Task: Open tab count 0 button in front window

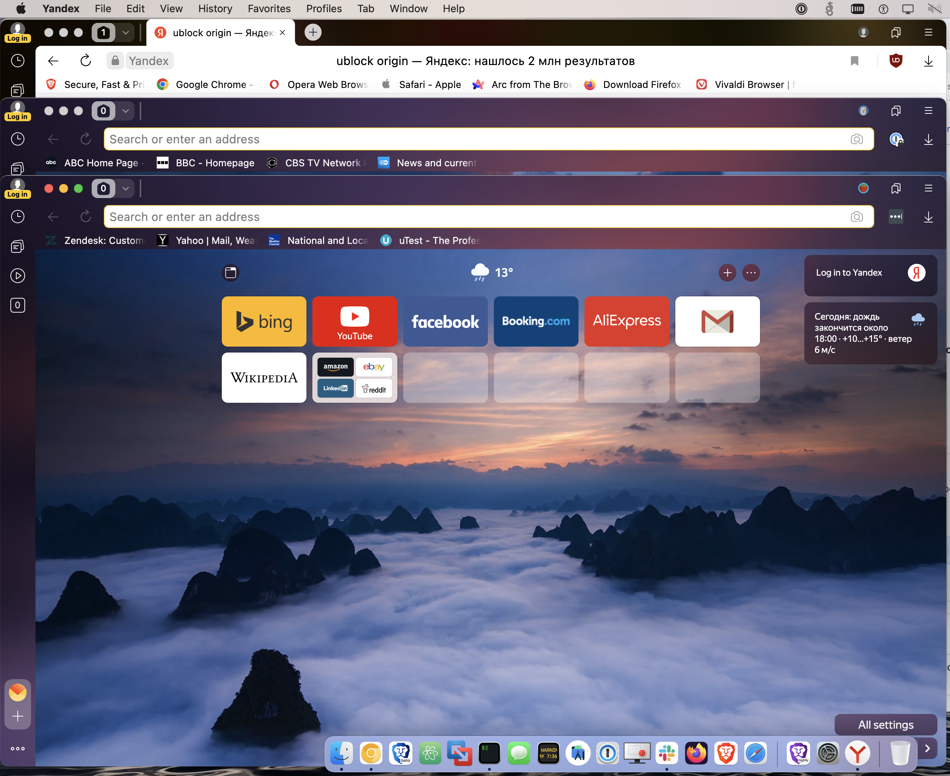Action: tap(103, 188)
